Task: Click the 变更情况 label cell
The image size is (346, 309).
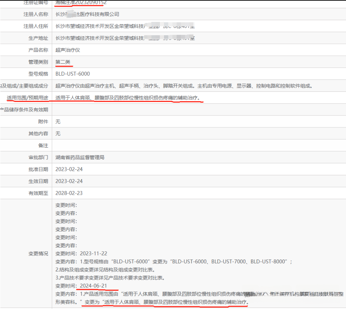Action: click(38, 254)
